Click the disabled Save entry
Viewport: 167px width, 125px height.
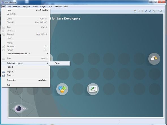[x=26, y=27]
